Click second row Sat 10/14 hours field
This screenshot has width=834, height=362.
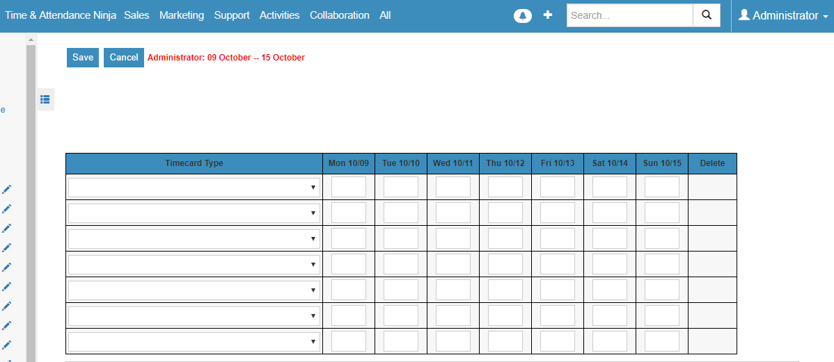click(610, 213)
